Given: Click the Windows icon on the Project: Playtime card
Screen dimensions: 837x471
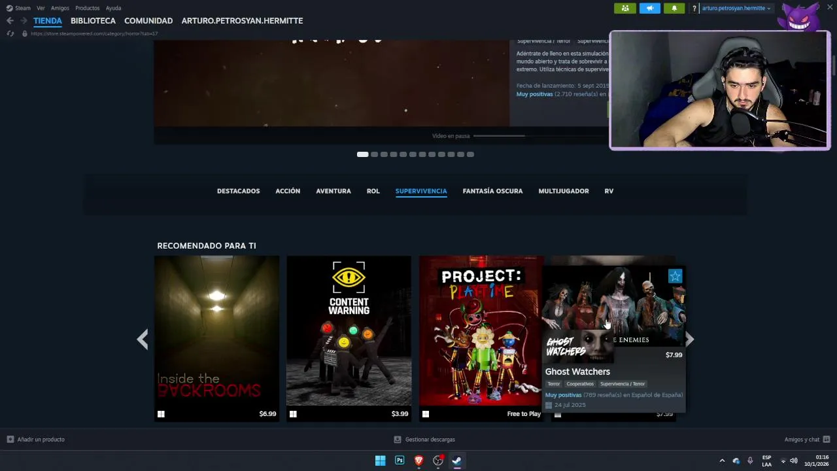Looking at the screenshot, I should coord(426,414).
